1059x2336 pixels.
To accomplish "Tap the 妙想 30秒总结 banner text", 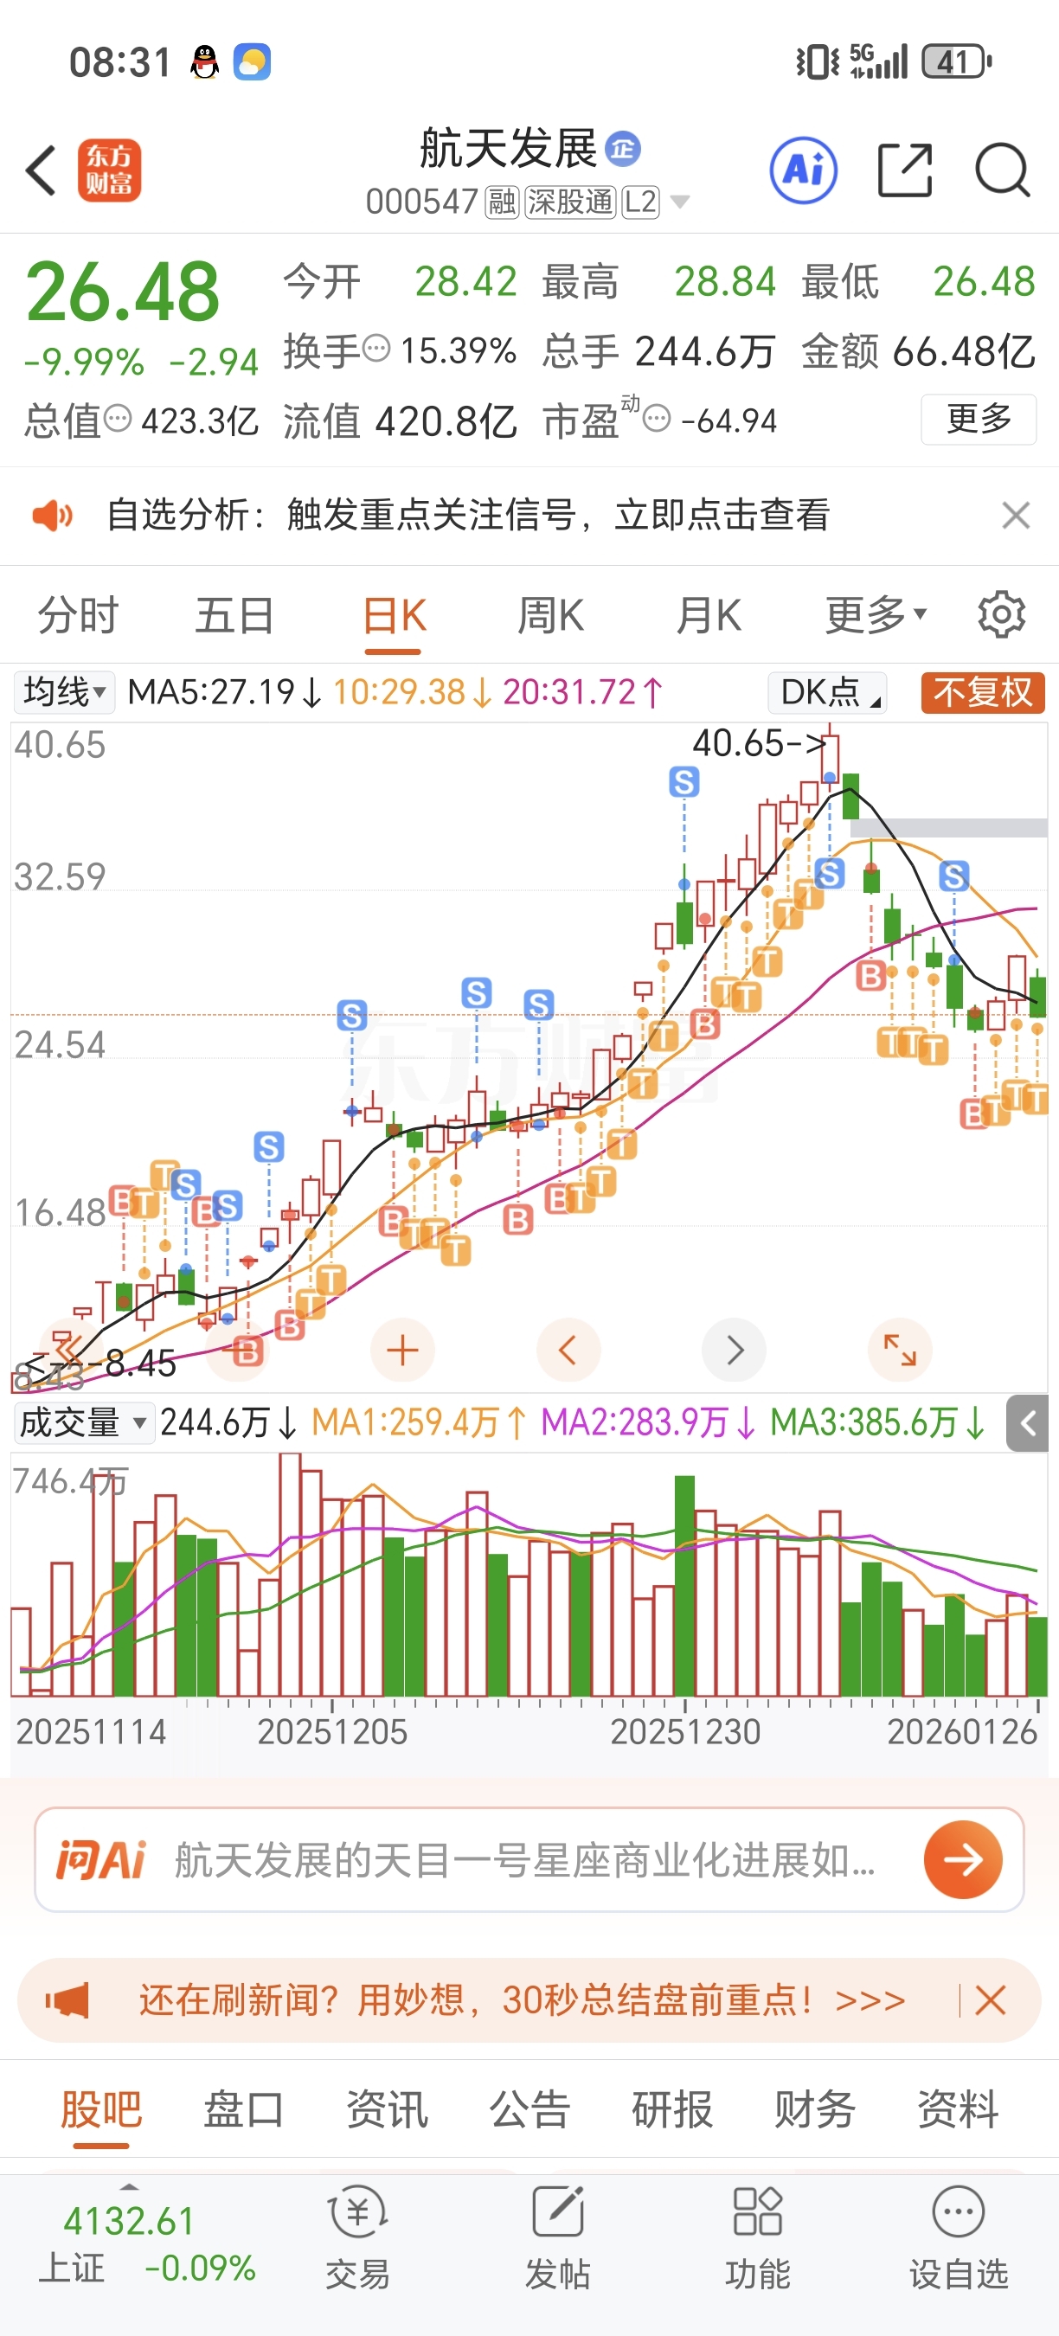I will coord(523,1999).
